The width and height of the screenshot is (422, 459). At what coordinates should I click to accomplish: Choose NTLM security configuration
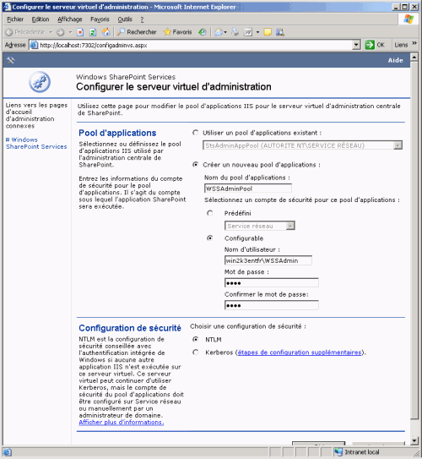pyautogui.click(x=195, y=339)
